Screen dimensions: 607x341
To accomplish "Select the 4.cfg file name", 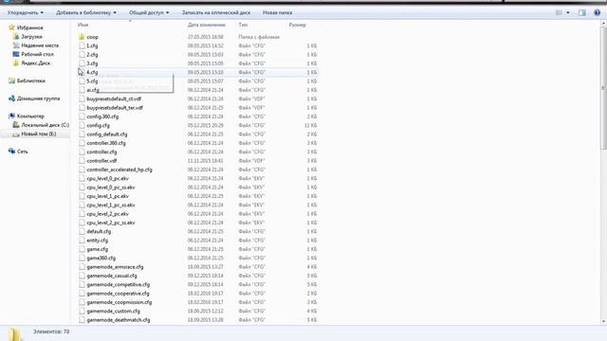I will pyautogui.click(x=92, y=72).
